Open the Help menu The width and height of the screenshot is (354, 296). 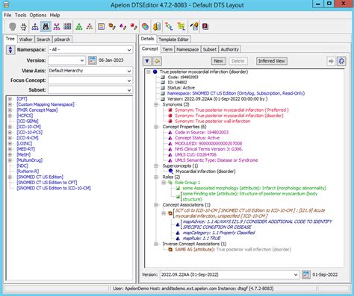[x=55, y=15]
